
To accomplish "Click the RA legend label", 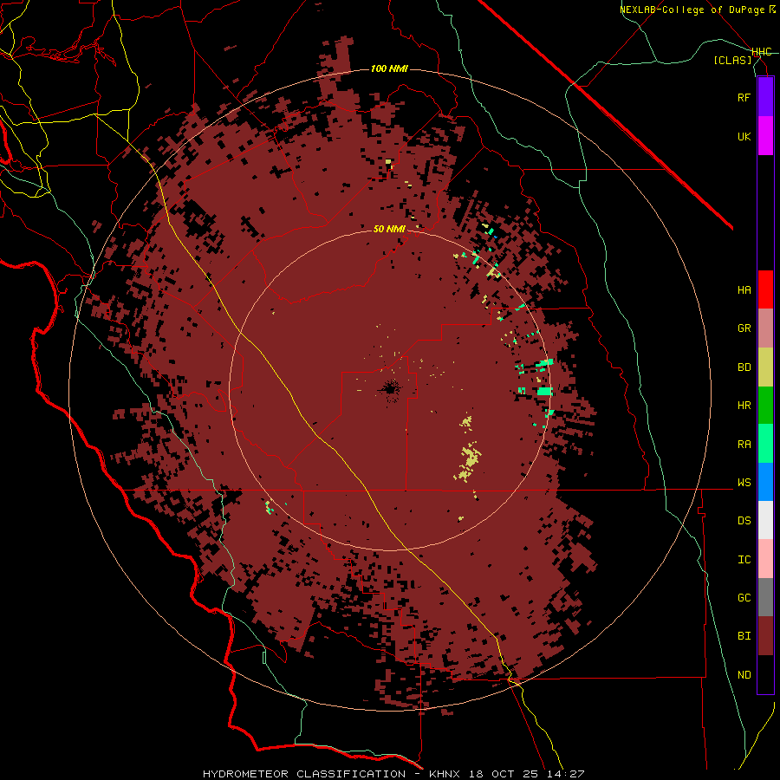I will click(x=744, y=445).
